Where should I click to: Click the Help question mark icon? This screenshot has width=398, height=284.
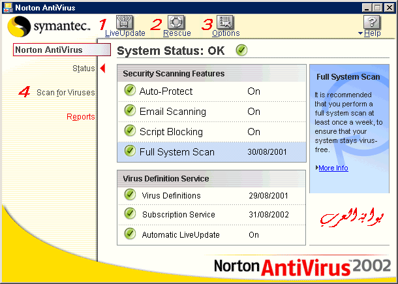click(372, 22)
